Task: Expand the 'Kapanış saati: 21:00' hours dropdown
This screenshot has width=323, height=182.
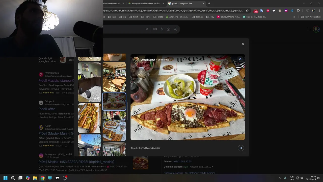Action: pos(201,167)
